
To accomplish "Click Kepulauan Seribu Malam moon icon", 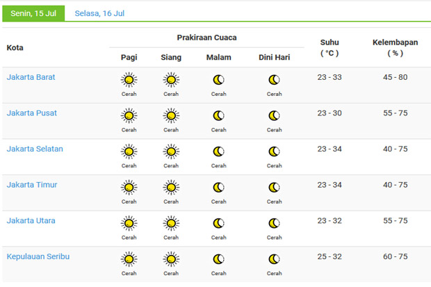I will pyautogui.click(x=219, y=259).
